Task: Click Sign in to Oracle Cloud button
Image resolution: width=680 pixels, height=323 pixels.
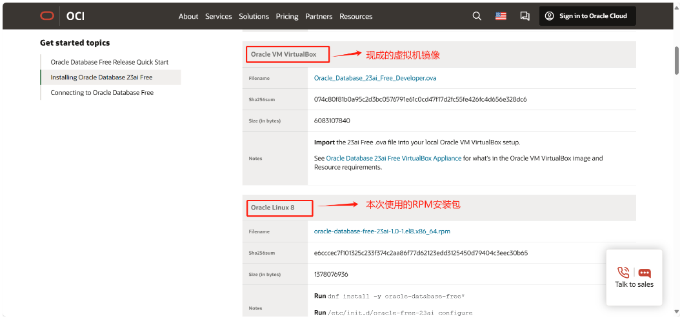Action: 588,16
